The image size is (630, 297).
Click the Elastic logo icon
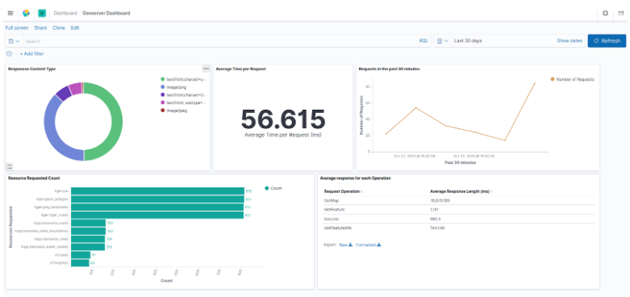coord(26,13)
